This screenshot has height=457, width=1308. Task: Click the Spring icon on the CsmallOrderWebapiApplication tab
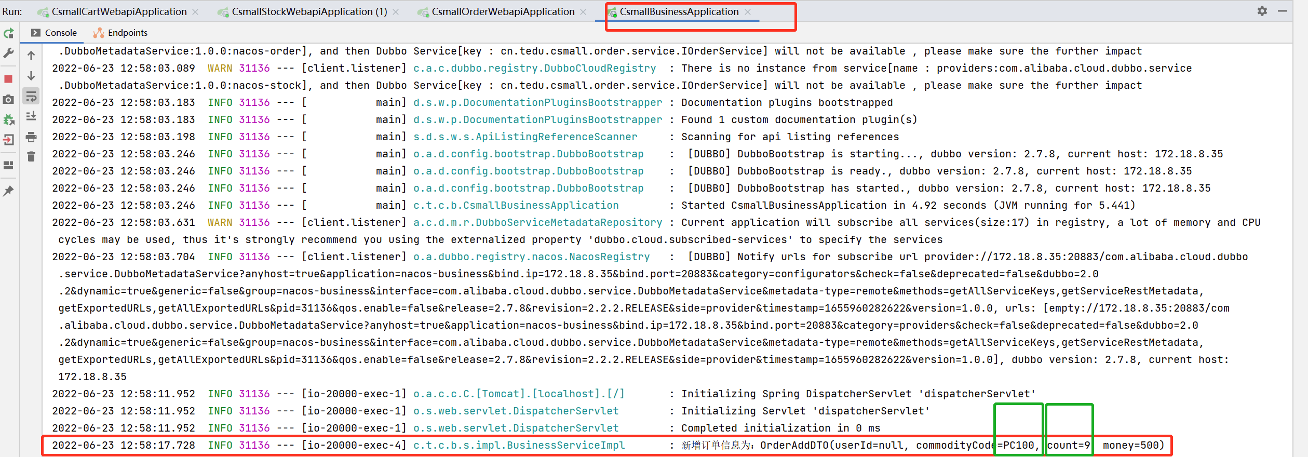coord(423,12)
